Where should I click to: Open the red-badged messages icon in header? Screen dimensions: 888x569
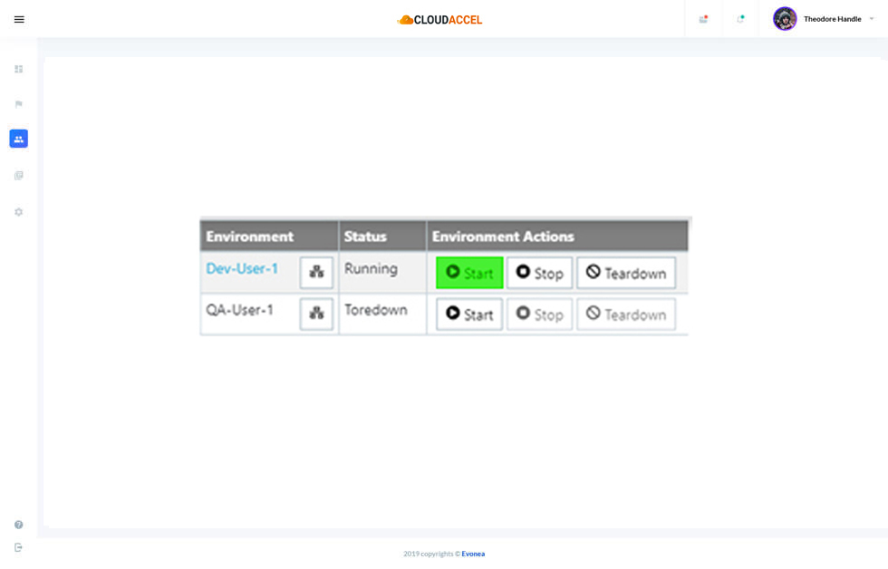[703, 19]
